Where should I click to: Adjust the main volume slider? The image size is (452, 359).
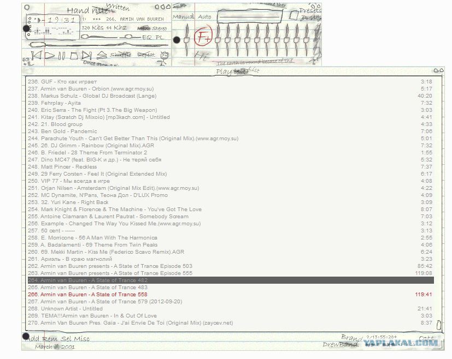click(99, 37)
